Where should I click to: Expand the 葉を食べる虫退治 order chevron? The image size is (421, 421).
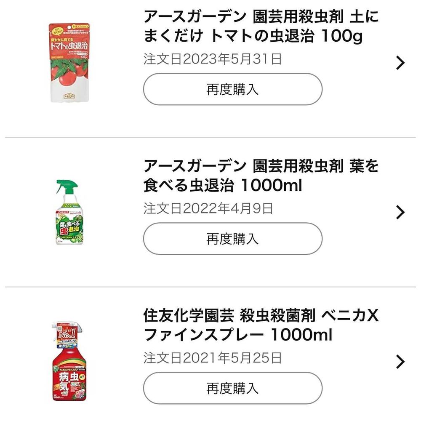point(400,212)
